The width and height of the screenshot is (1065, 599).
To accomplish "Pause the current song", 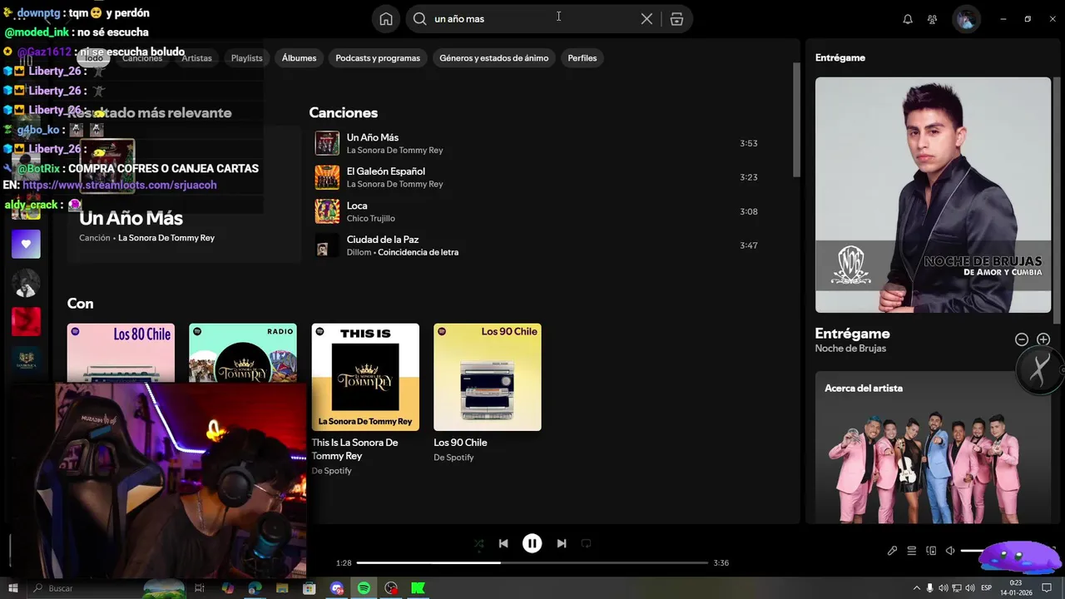I will click(532, 543).
